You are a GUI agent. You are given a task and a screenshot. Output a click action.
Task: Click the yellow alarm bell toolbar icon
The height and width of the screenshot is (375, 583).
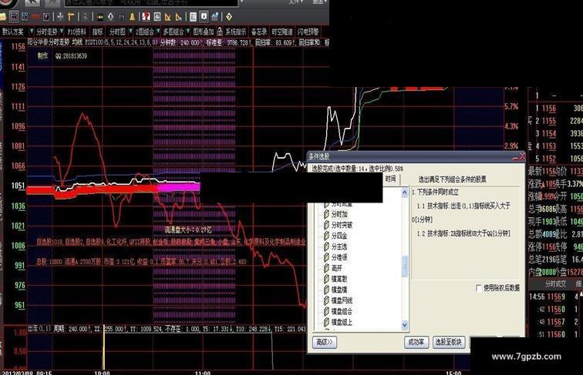coord(132,17)
